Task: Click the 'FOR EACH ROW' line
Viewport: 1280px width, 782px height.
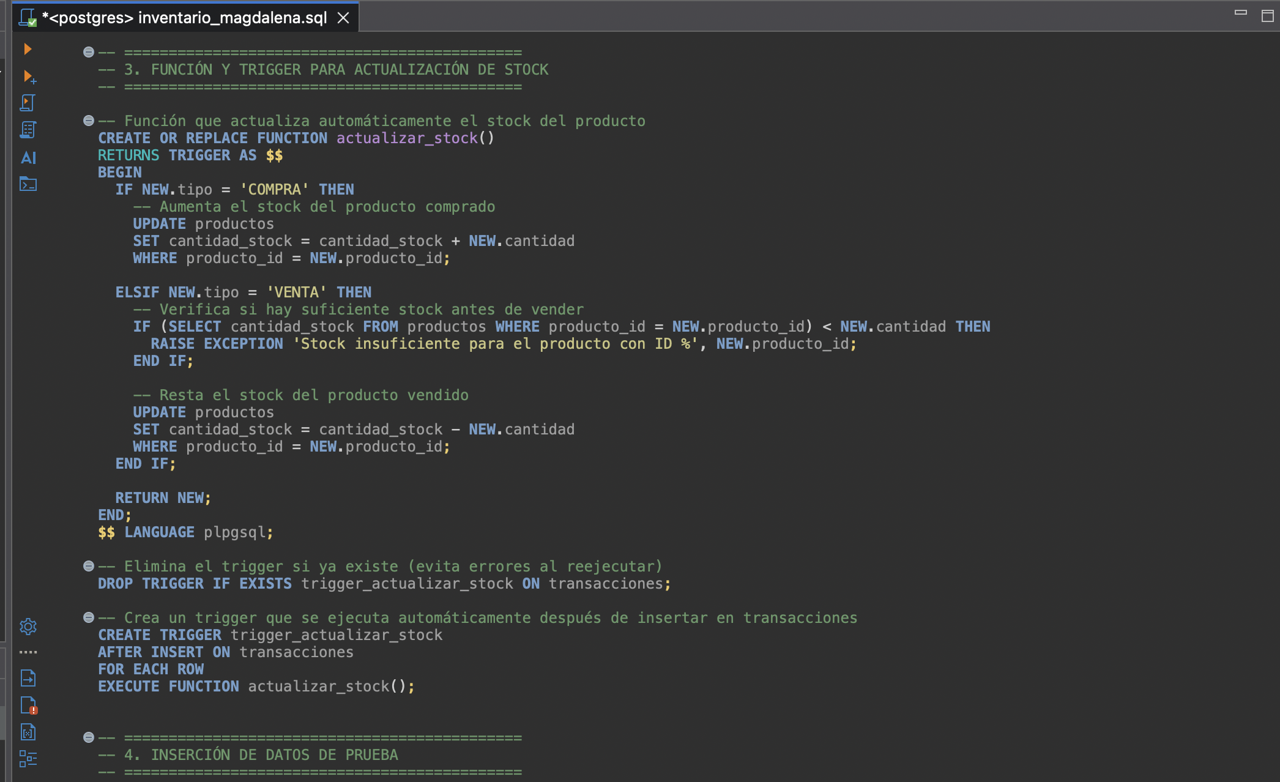Action: [x=151, y=669]
